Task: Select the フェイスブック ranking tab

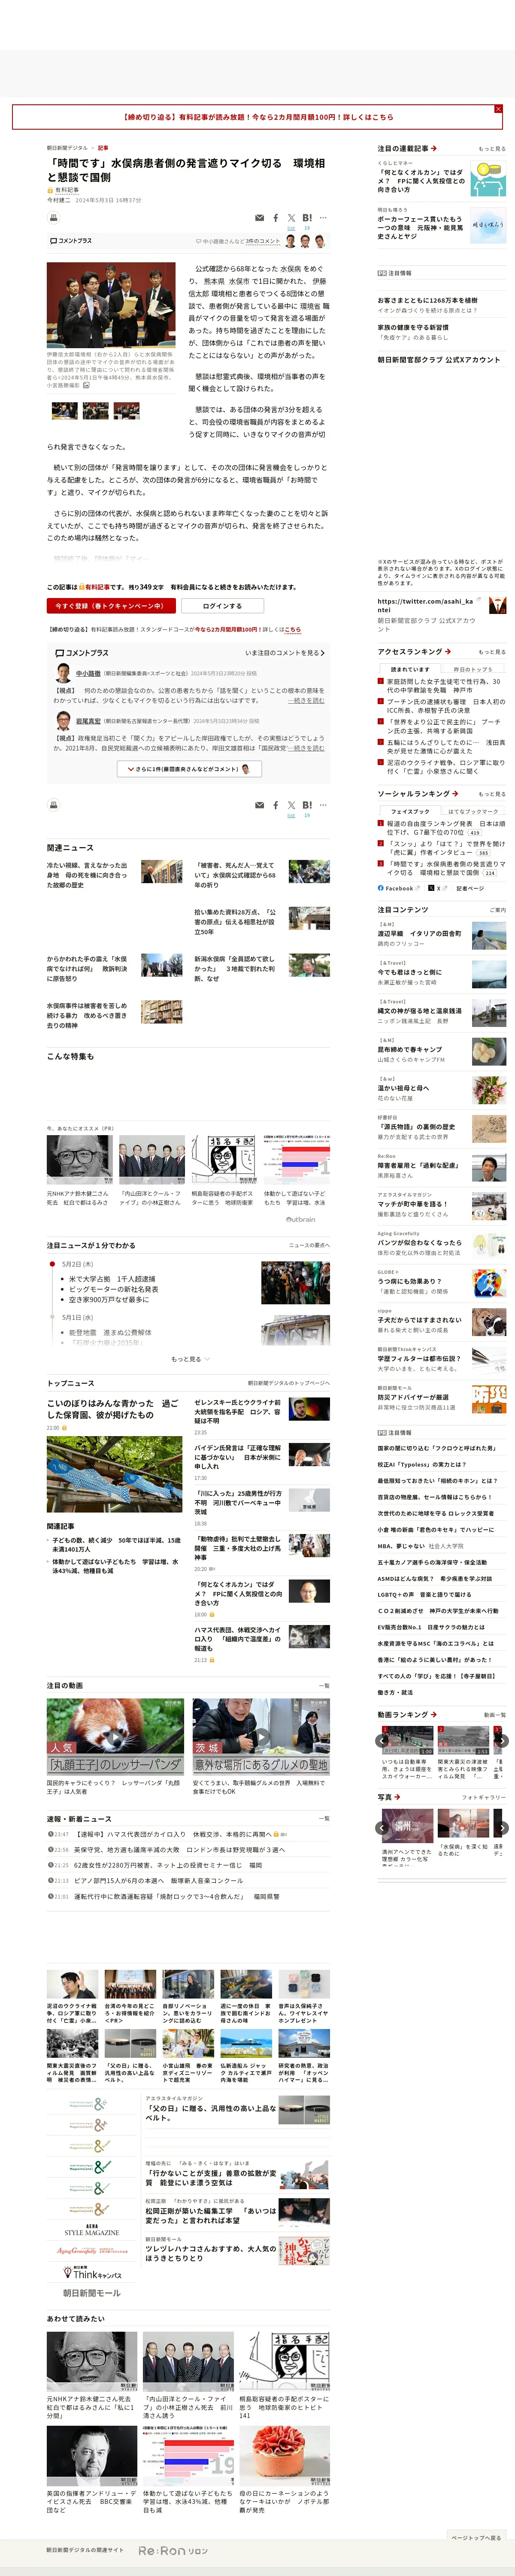Action: click(x=409, y=811)
